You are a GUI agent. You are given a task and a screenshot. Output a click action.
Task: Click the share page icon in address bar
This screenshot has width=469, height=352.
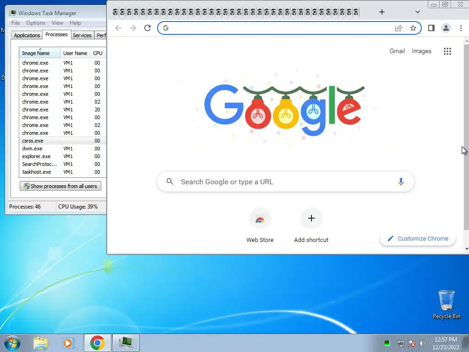click(x=398, y=28)
